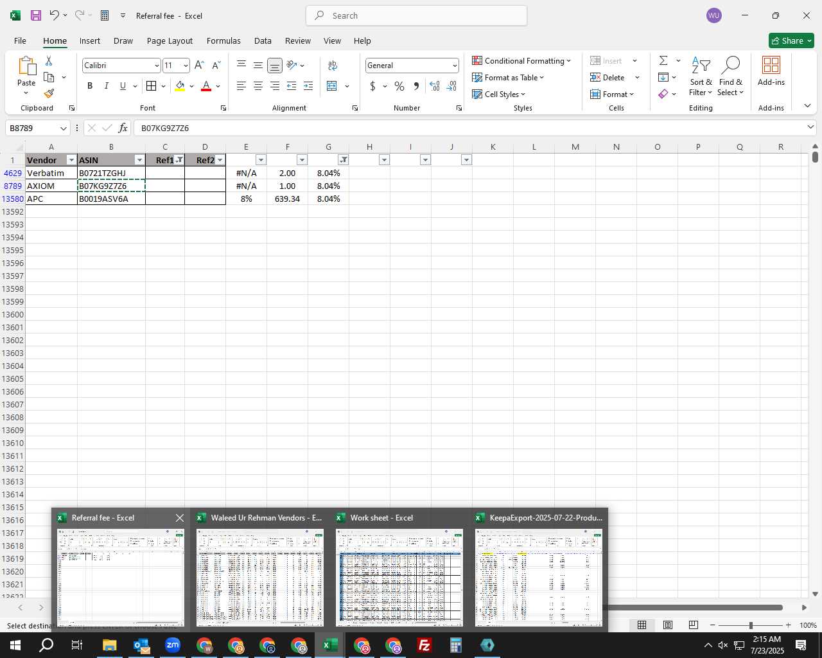Switch to the Data tab
This screenshot has height=658, width=822.
[x=263, y=40]
